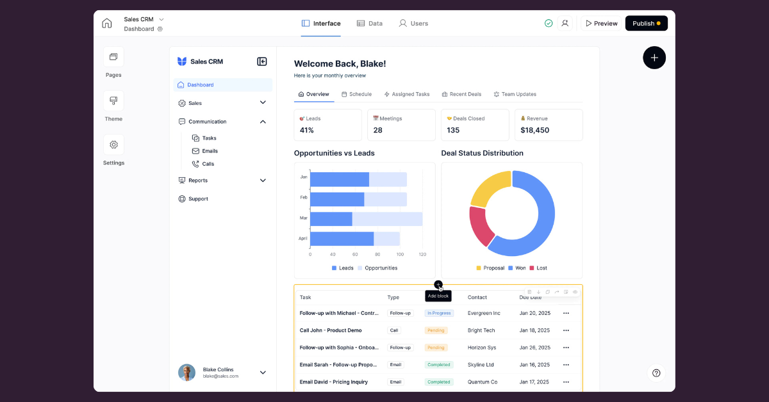Toggle block visibility with the eye icon

(575, 292)
